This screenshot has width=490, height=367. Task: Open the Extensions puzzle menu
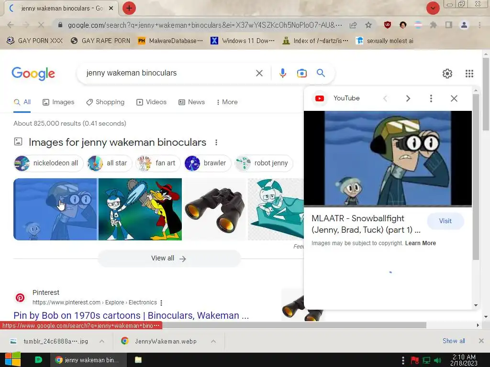pos(434,25)
